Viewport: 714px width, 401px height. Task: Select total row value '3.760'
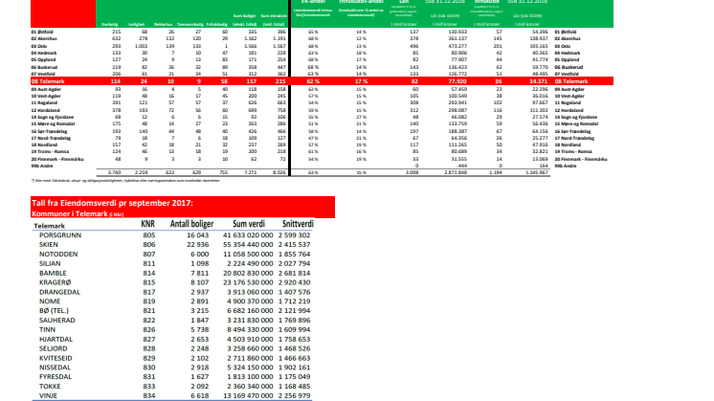[114, 173]
